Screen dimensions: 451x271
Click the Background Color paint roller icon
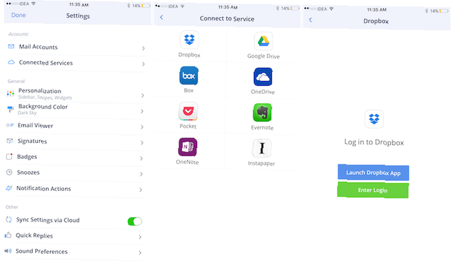tap(10, 109)
